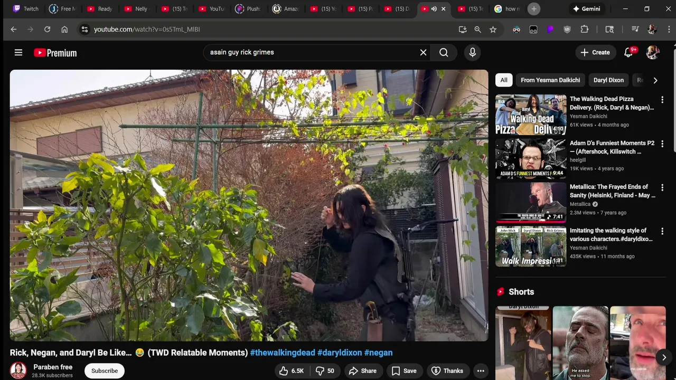This screenshot has height=380, width=676.
Task: Share the video
Action: click(x=363, y=370)
